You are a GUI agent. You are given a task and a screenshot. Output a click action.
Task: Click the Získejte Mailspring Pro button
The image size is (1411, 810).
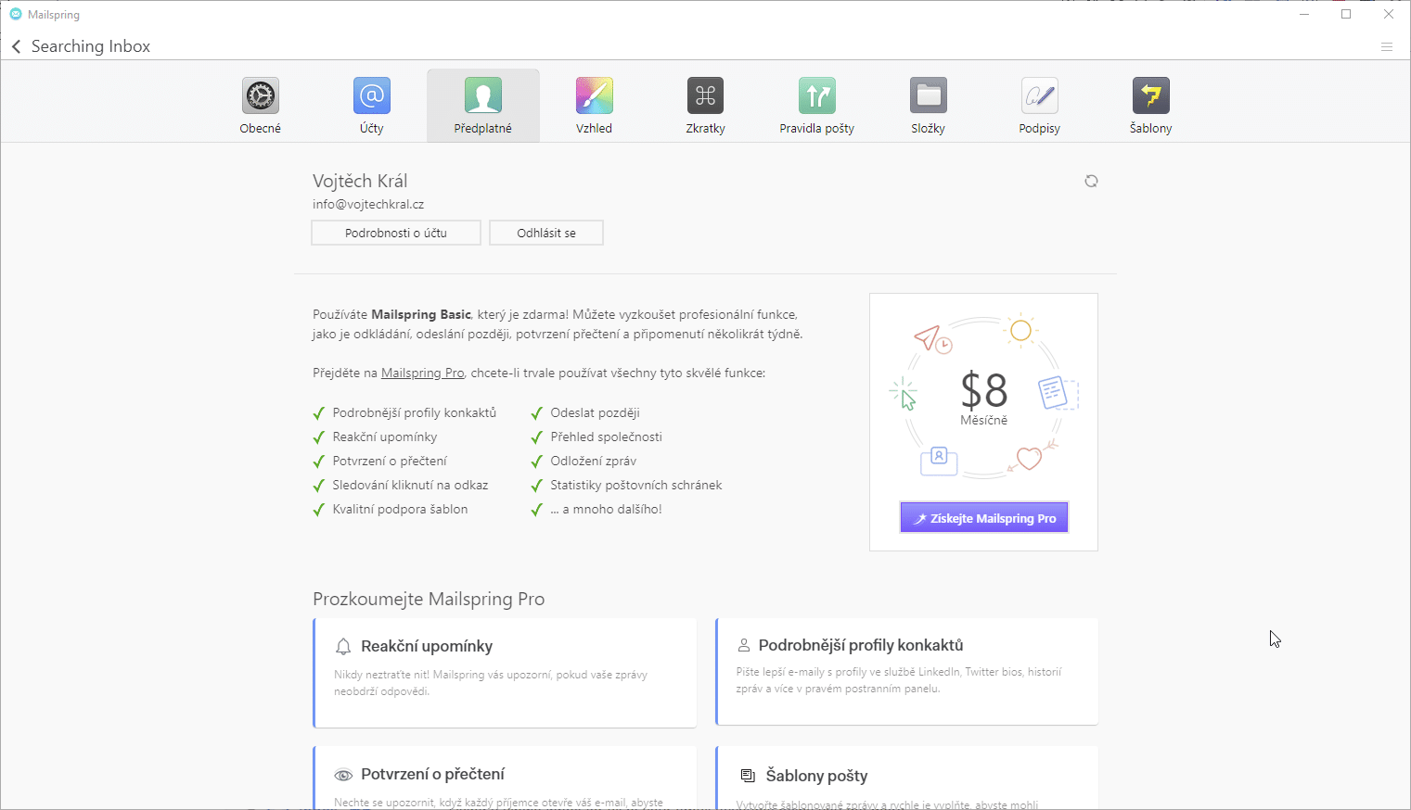pos(984,518)
